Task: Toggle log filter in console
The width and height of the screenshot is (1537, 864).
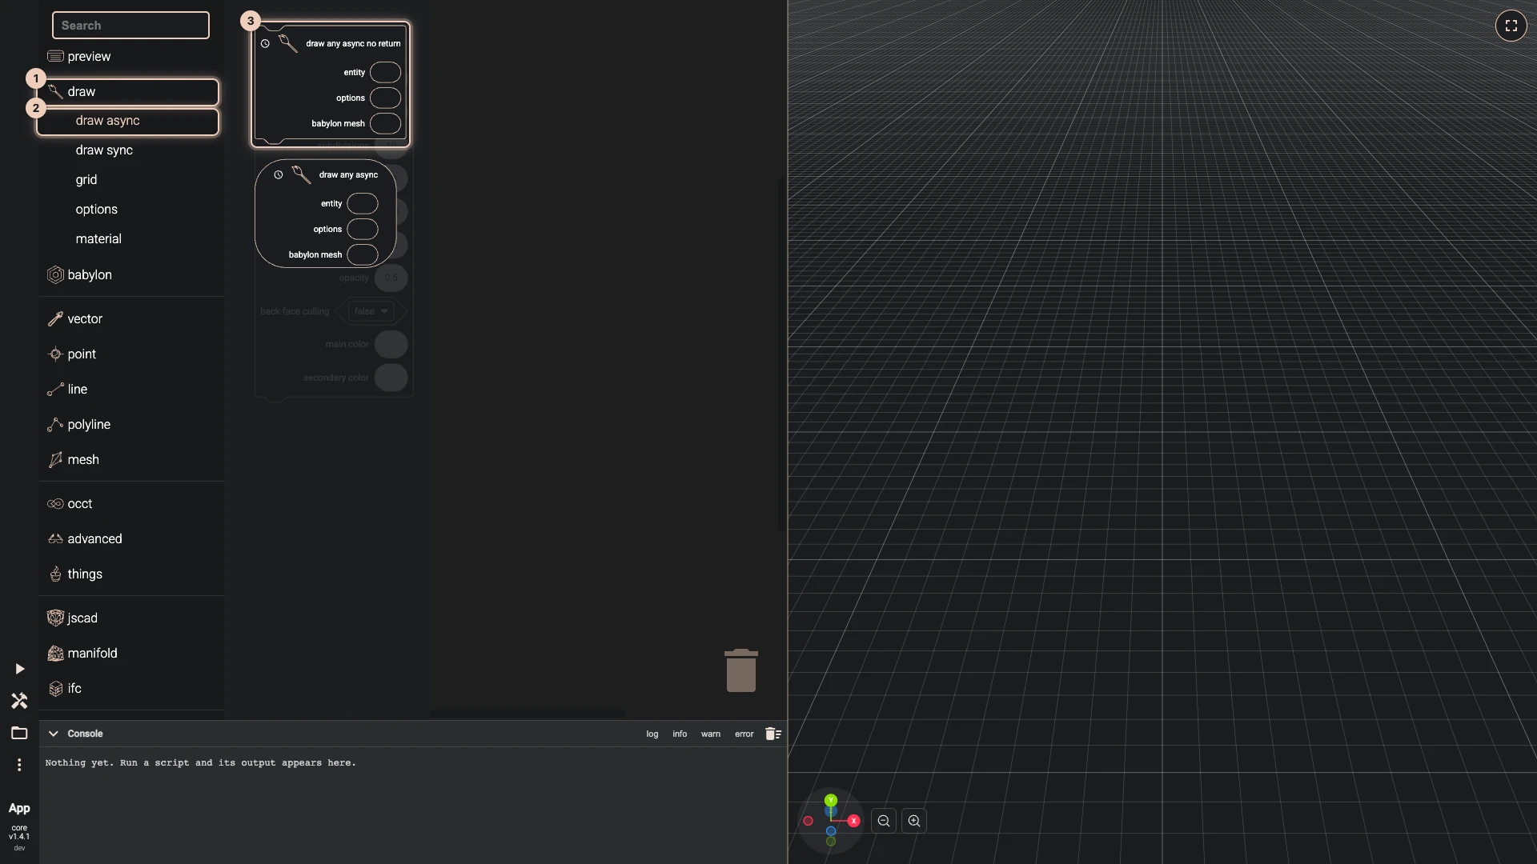Action: [652, 734]
